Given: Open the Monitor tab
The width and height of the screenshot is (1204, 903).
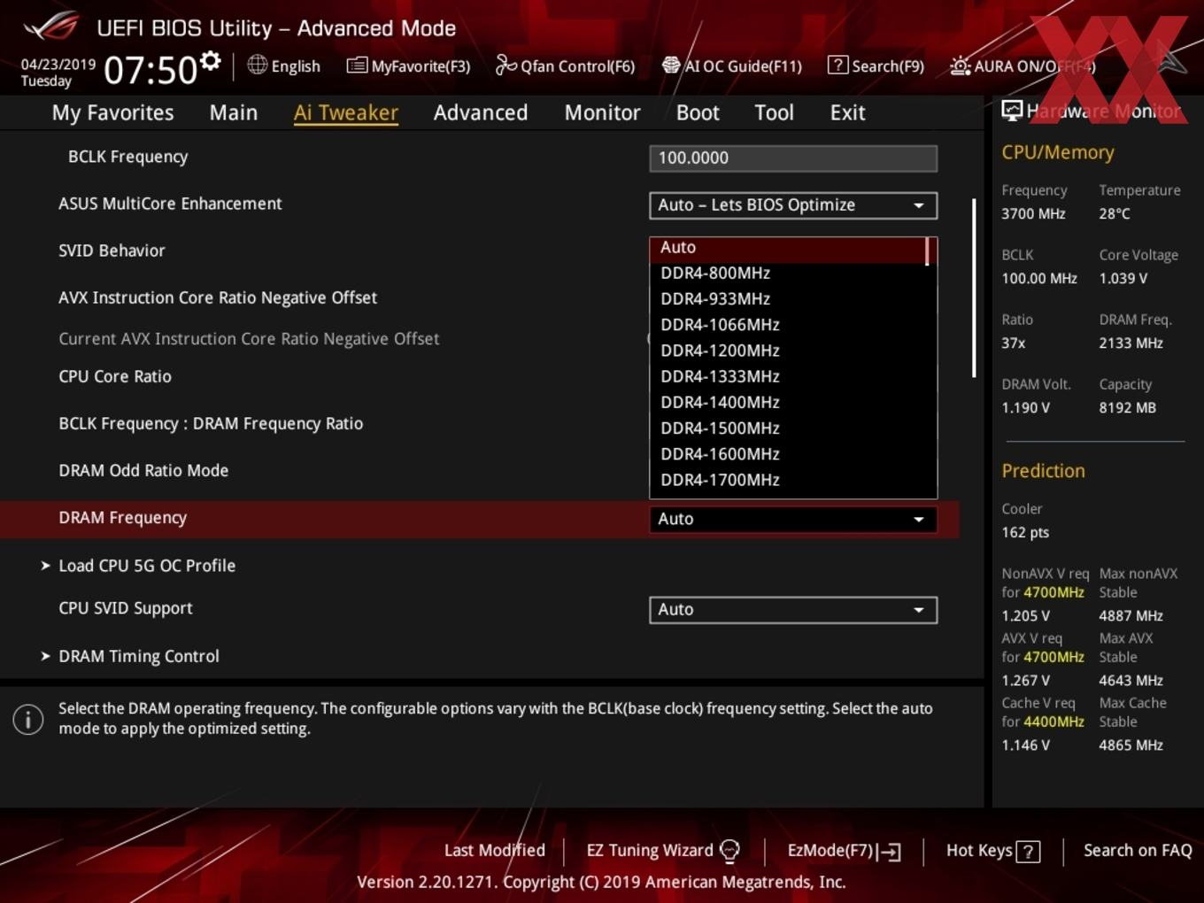Looking at the screenshot, I should pyautogui.click(x=603, y=112).
